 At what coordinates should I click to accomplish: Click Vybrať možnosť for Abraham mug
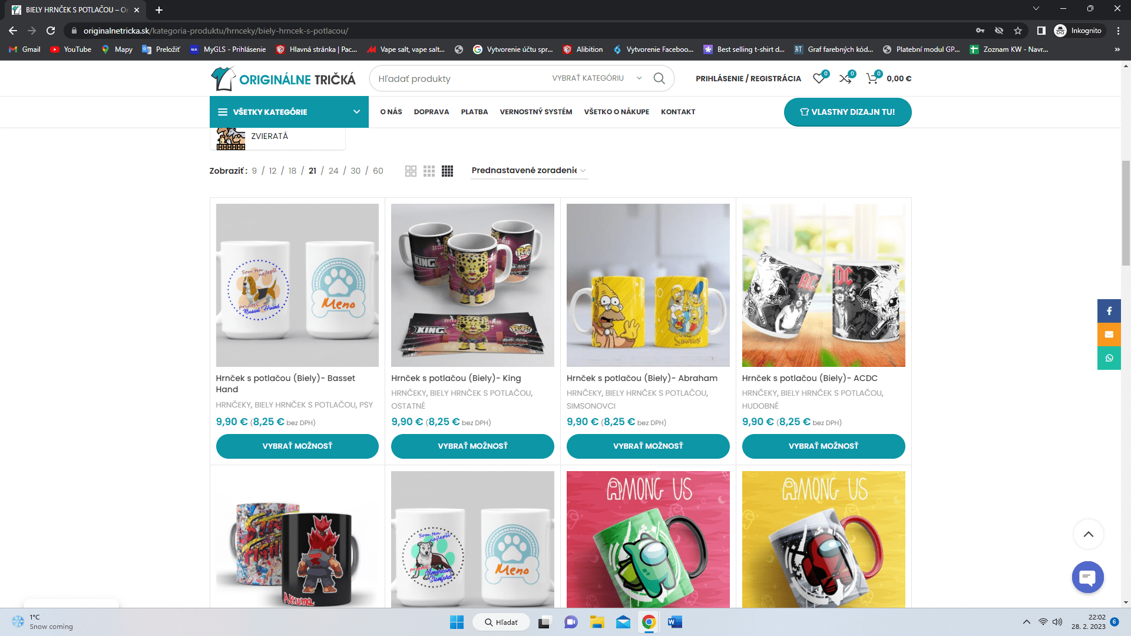[648, 446]
